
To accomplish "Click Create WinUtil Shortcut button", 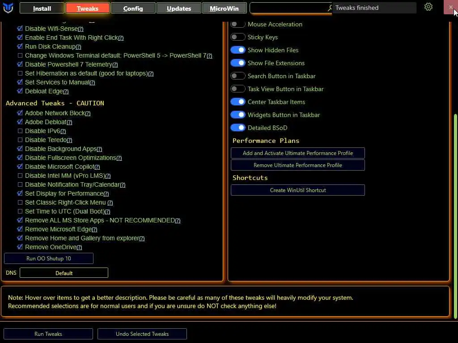I will click(x=297, y=190).
